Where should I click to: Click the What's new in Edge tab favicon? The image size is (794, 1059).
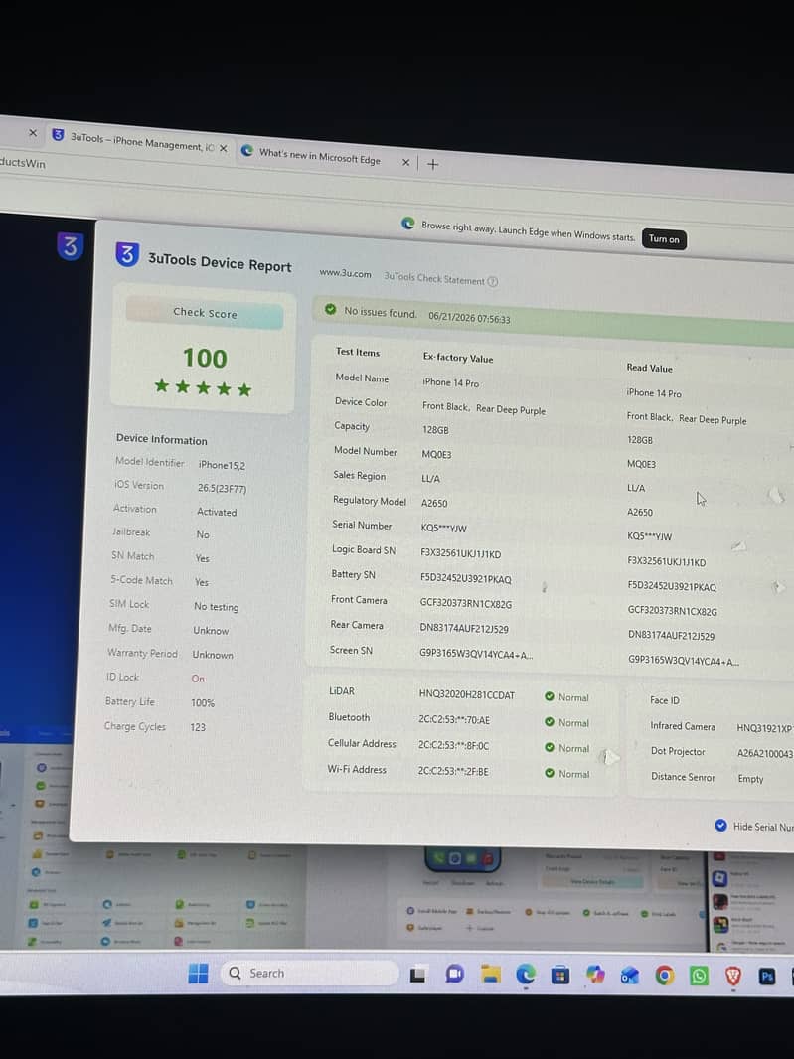[x=247, y=151]
